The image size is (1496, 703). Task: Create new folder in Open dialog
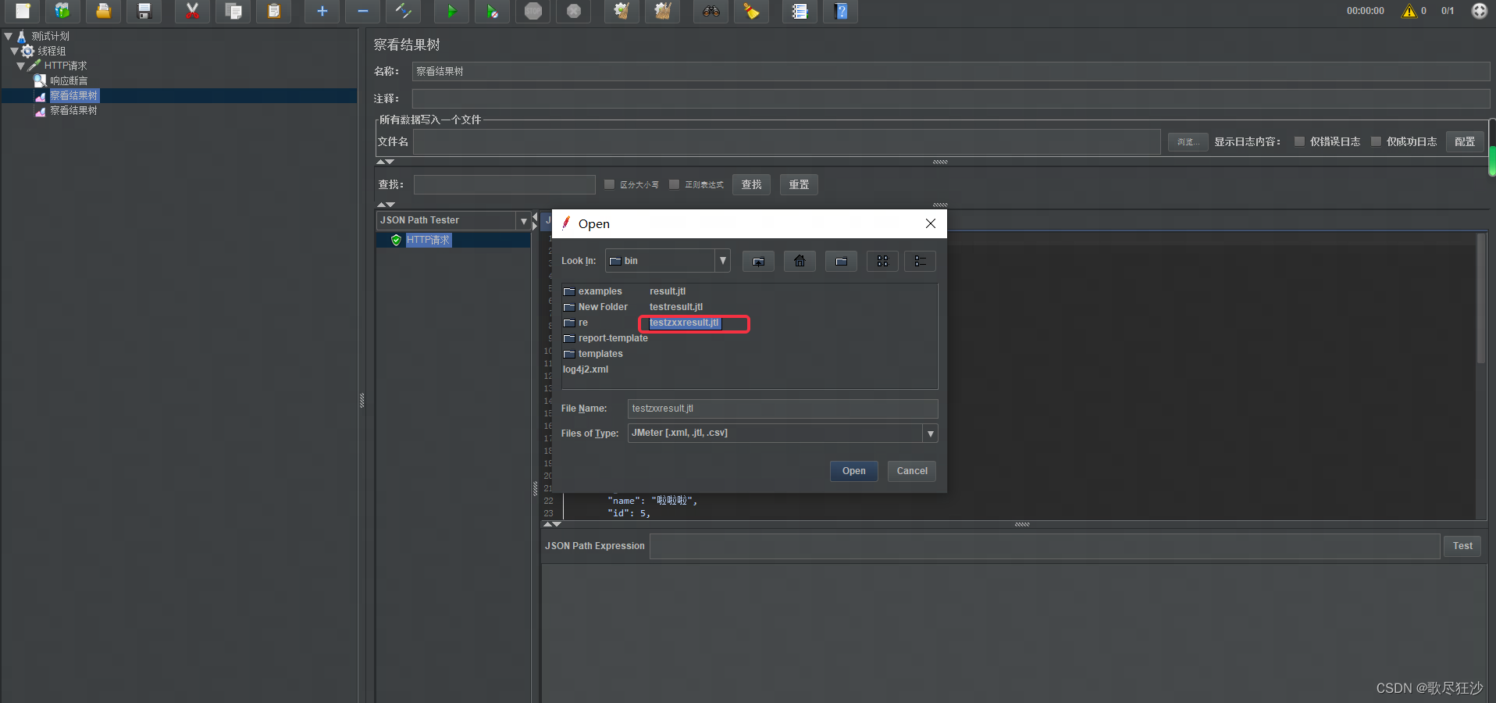tap(841, 261)
